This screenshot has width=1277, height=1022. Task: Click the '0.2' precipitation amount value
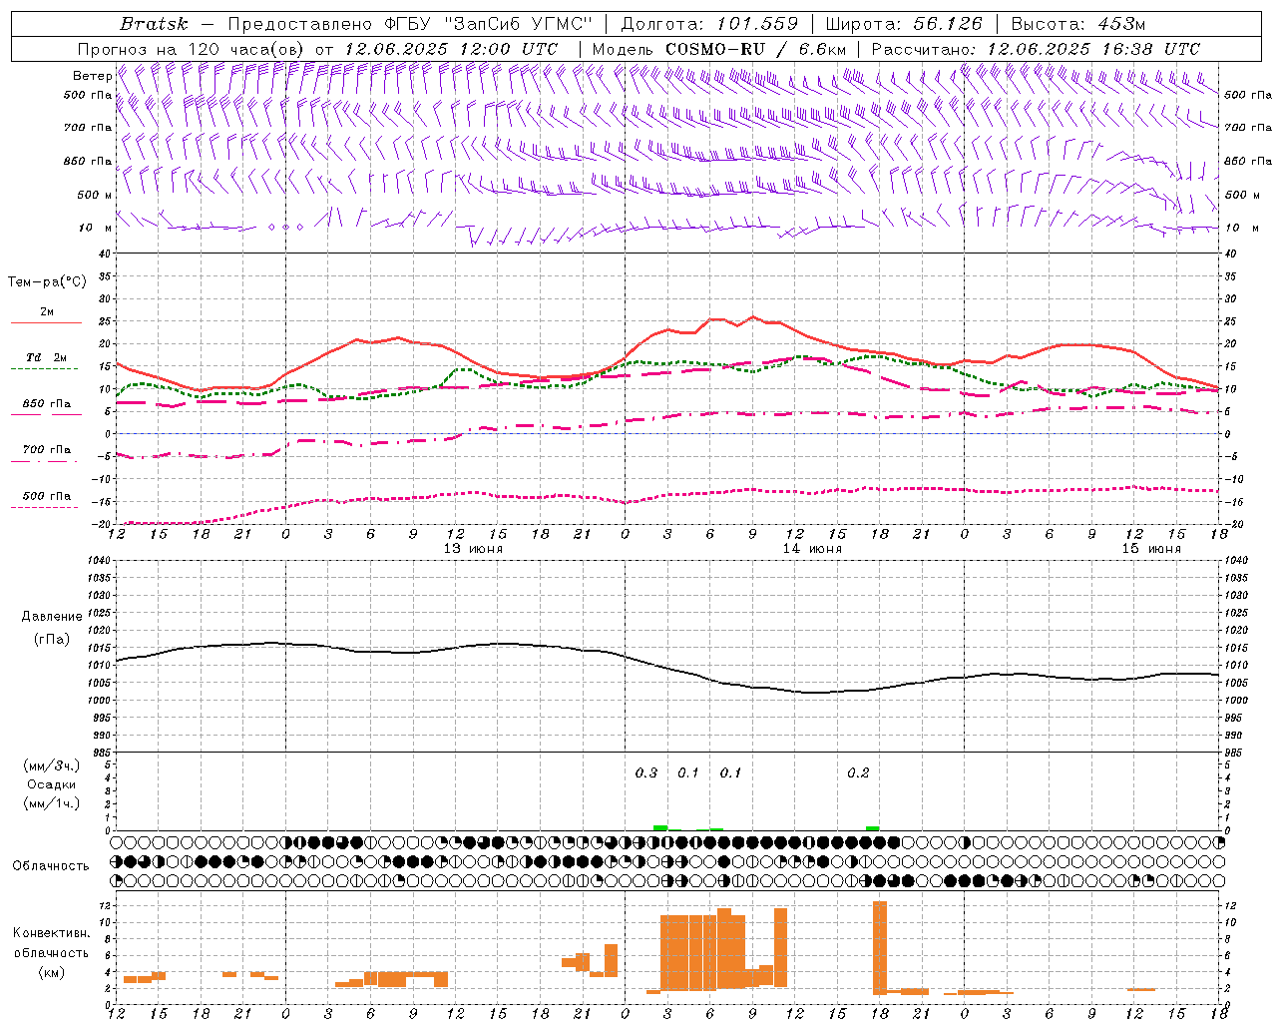click(858, 772)
